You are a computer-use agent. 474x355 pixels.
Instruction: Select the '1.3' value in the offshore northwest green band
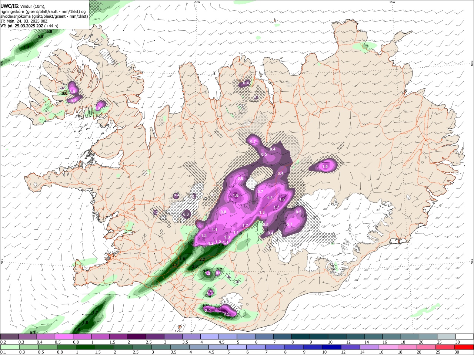(x=27, y=47)
